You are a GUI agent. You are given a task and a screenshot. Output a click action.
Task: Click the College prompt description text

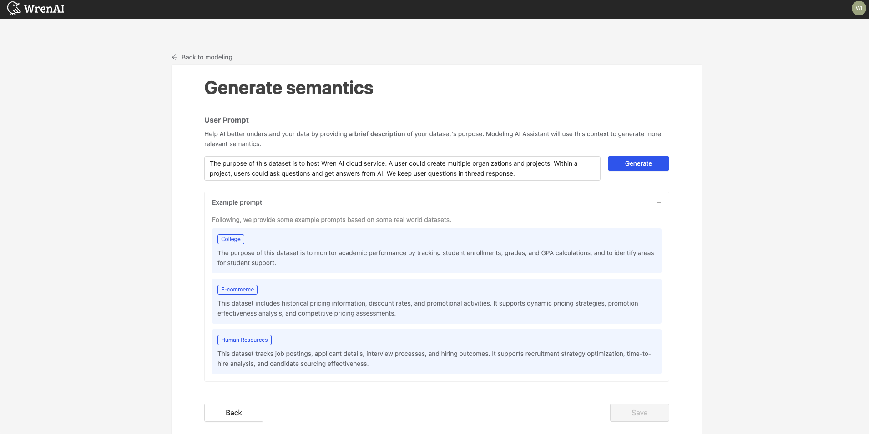[x=435, y=258]
